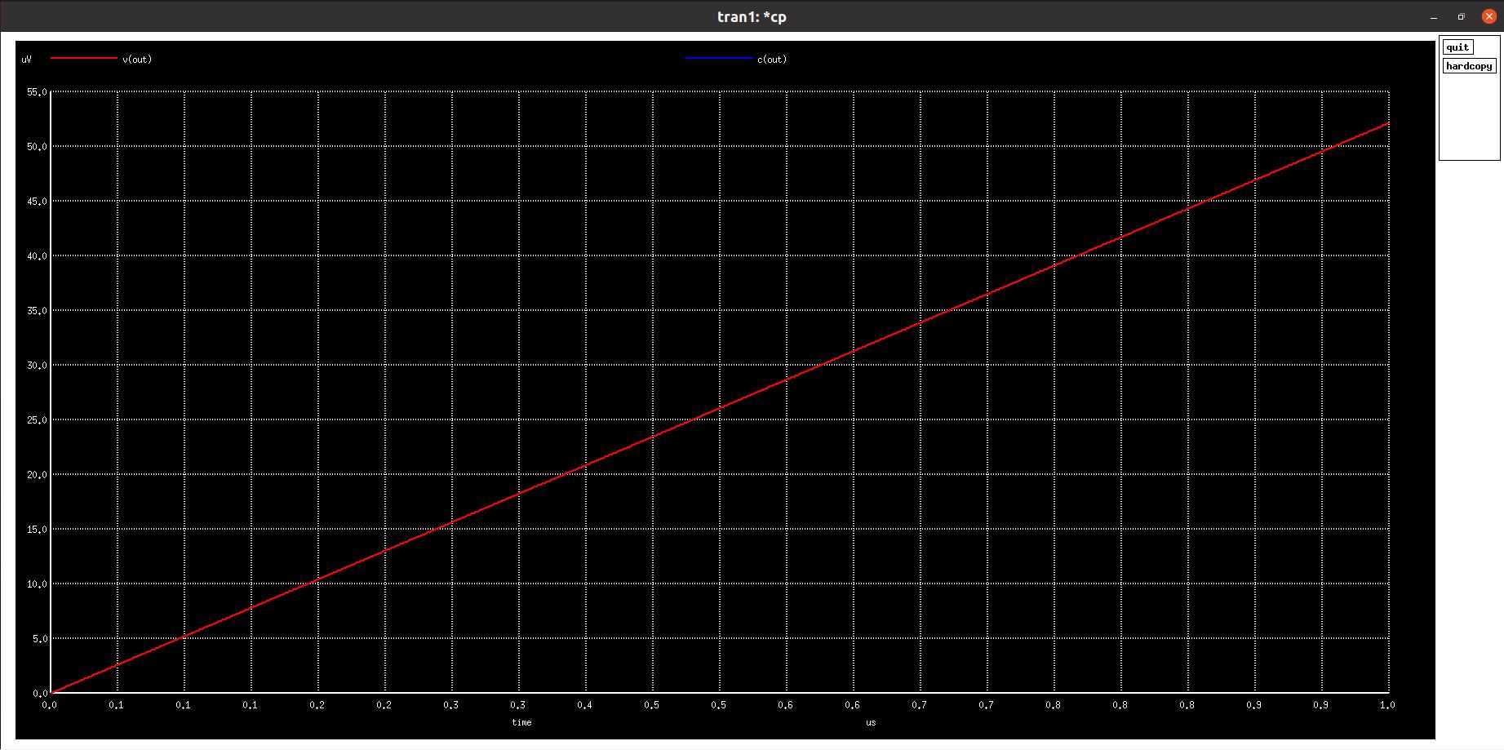Toggle visibility of the c(out) waveform

pyautogui.click(x=771, y=59)
